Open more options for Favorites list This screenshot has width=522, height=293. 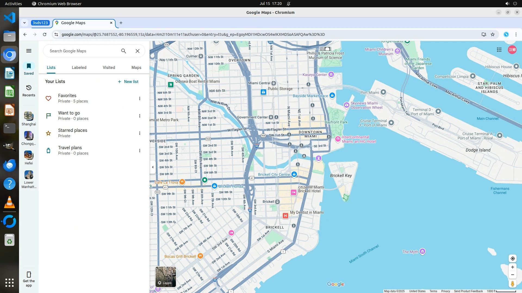coord(140,98)
